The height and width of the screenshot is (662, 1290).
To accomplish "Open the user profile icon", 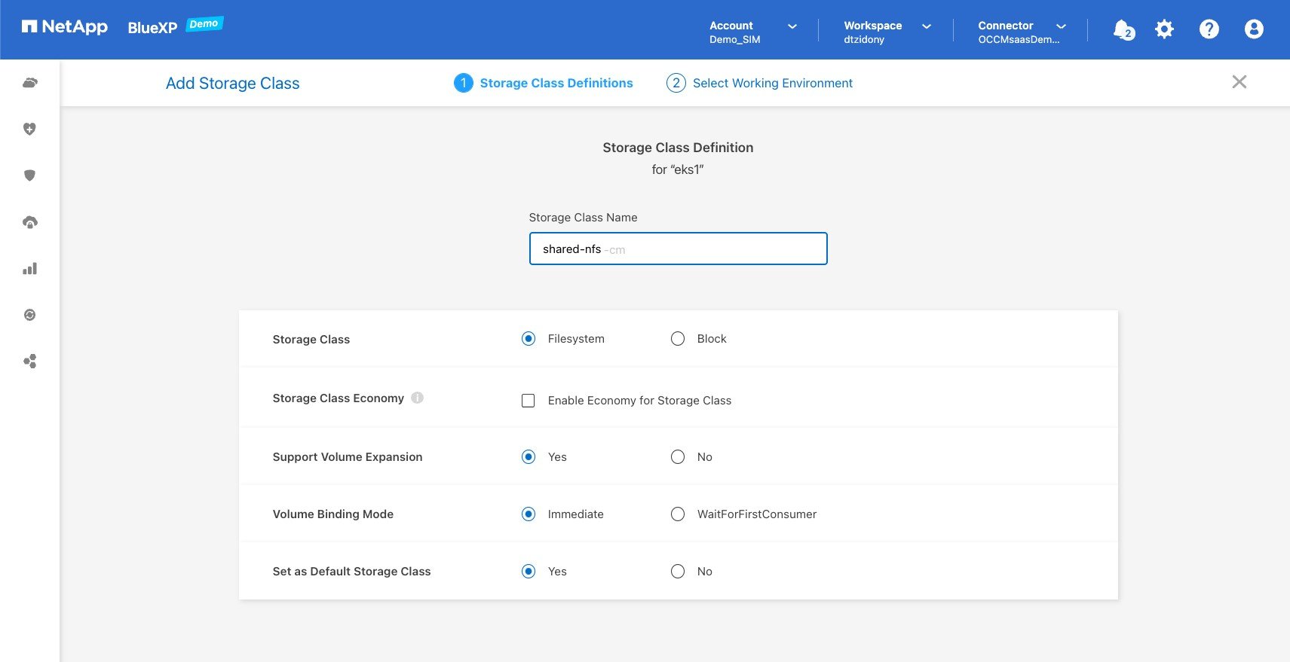I will (x=1253, y=29).
